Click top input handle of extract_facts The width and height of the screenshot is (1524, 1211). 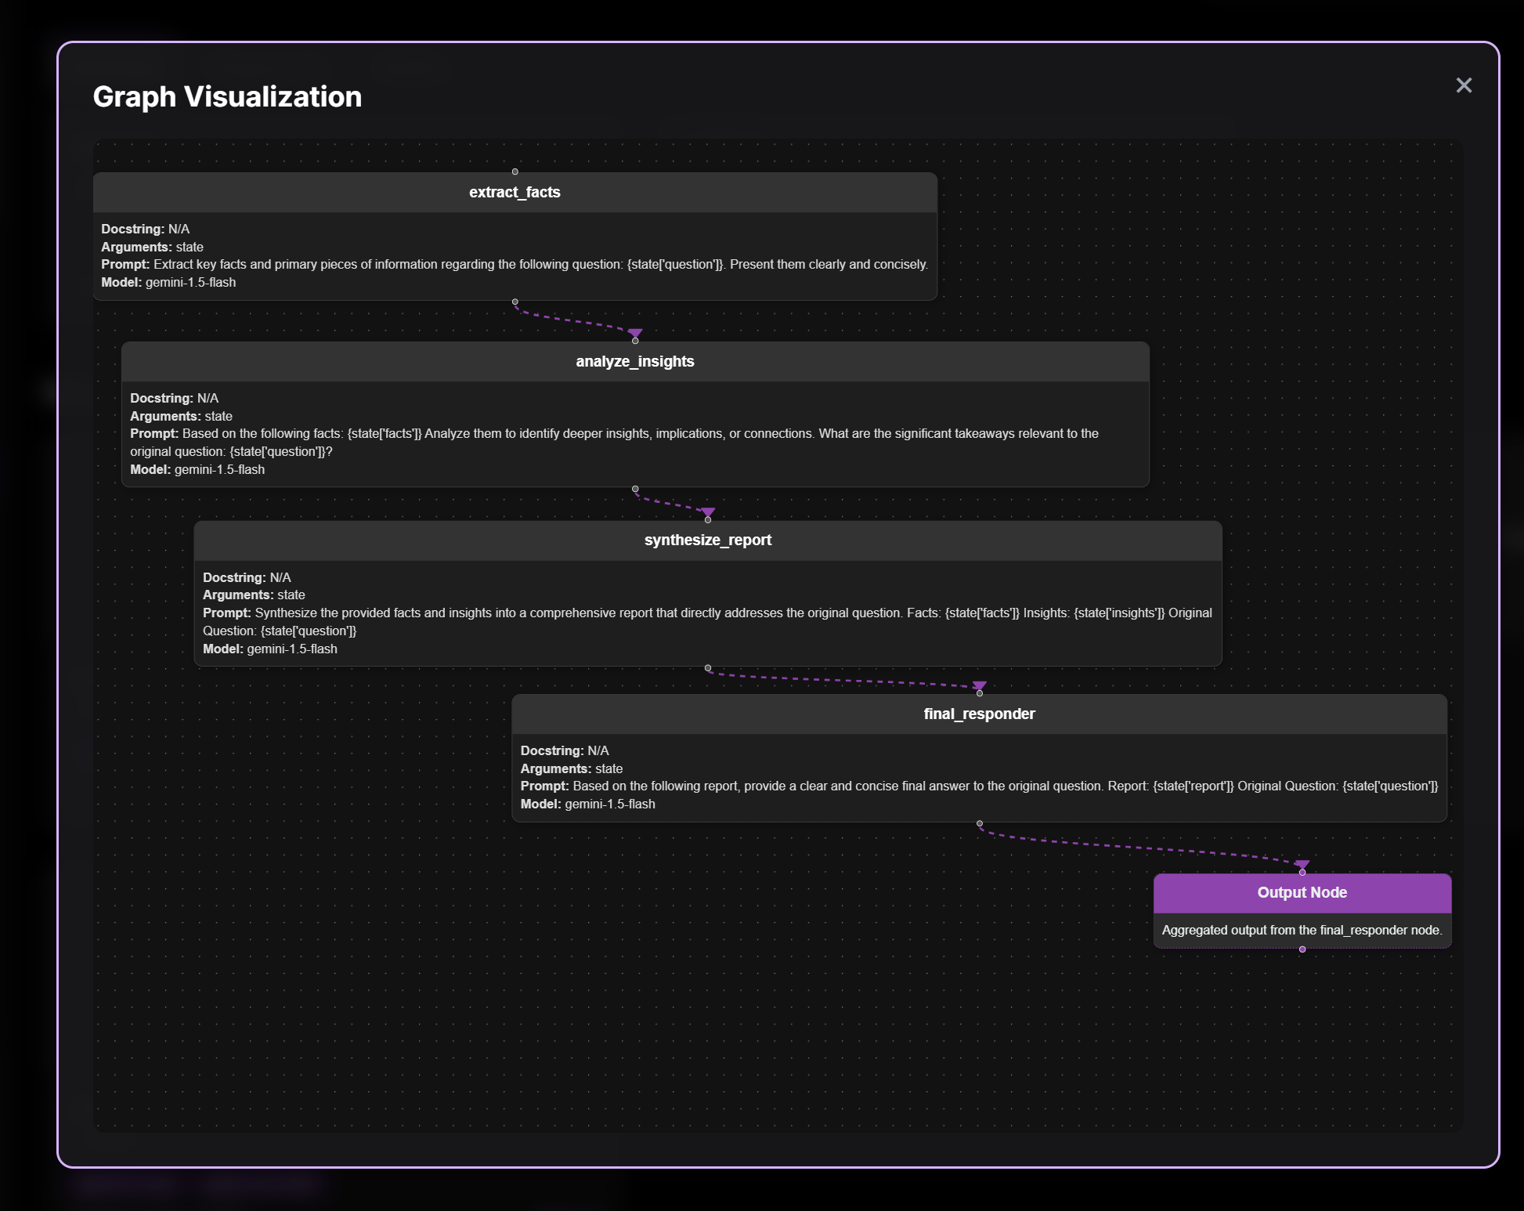[515, 172]
